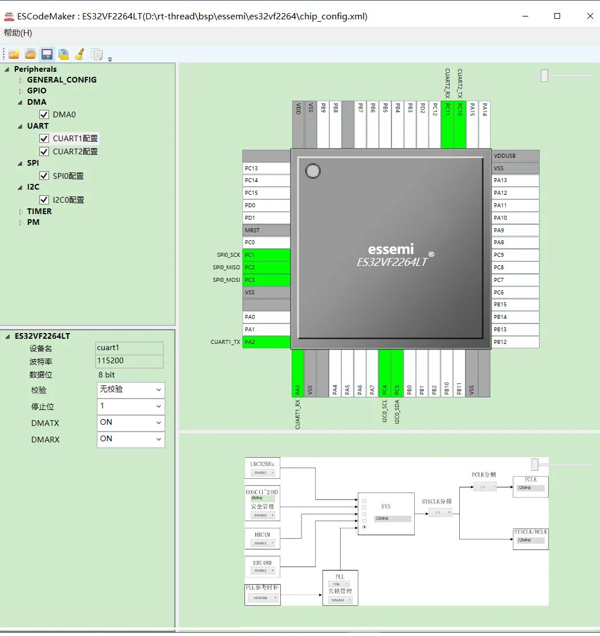
Task: Click the MRST pin on the chip
Action: pos(266,230)
